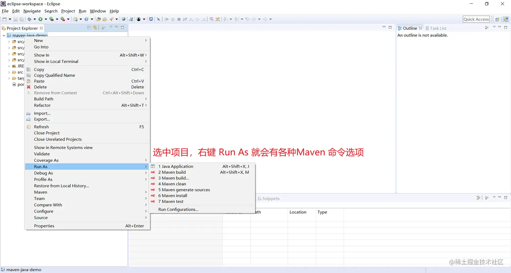Screen dimensions: 511x273
Task: Click the Disconnect debug toolbar icon
Action: 185,19
